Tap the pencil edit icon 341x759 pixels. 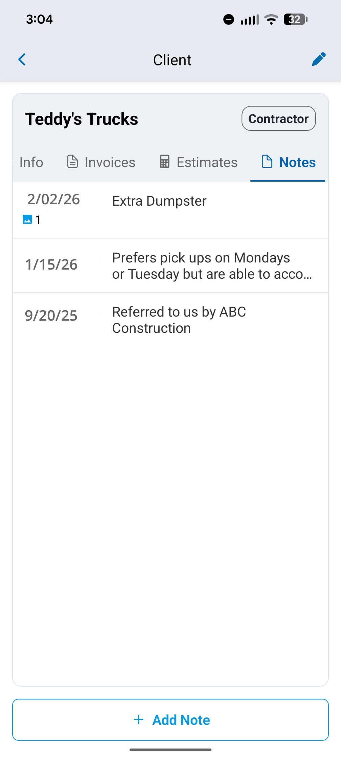[x=319, y=59]
